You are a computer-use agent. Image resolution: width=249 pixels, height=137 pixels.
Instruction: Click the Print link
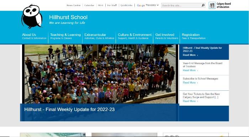(101, 5)
